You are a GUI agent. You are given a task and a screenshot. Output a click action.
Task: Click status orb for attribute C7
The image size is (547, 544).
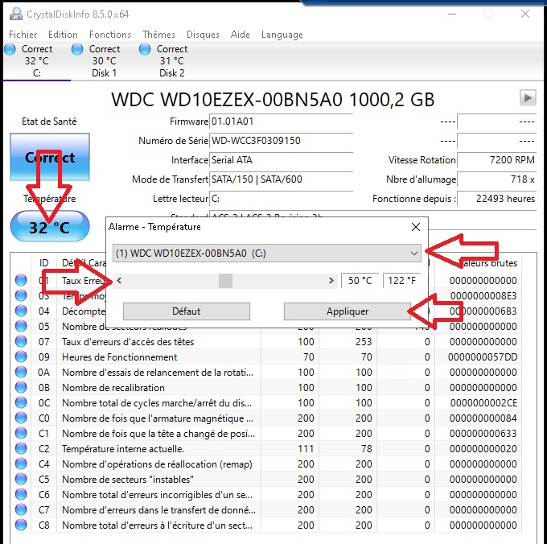21,510
